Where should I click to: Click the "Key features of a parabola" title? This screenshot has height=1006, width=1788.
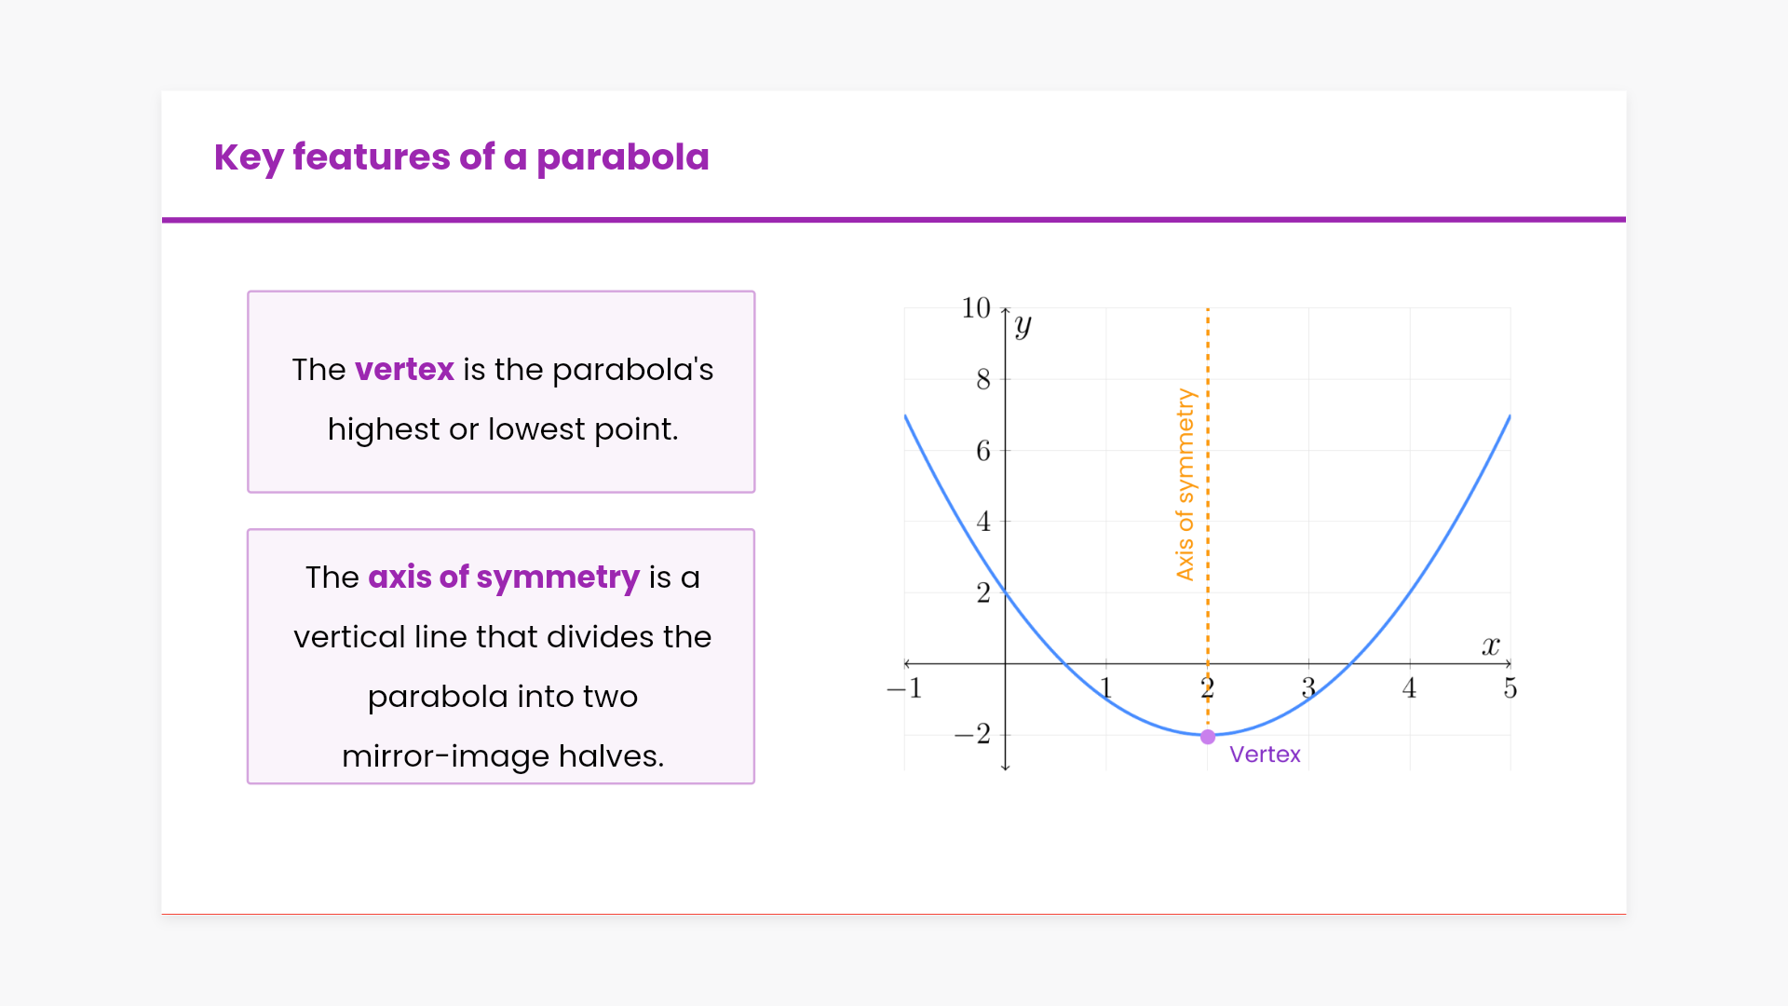click(461, 157)
